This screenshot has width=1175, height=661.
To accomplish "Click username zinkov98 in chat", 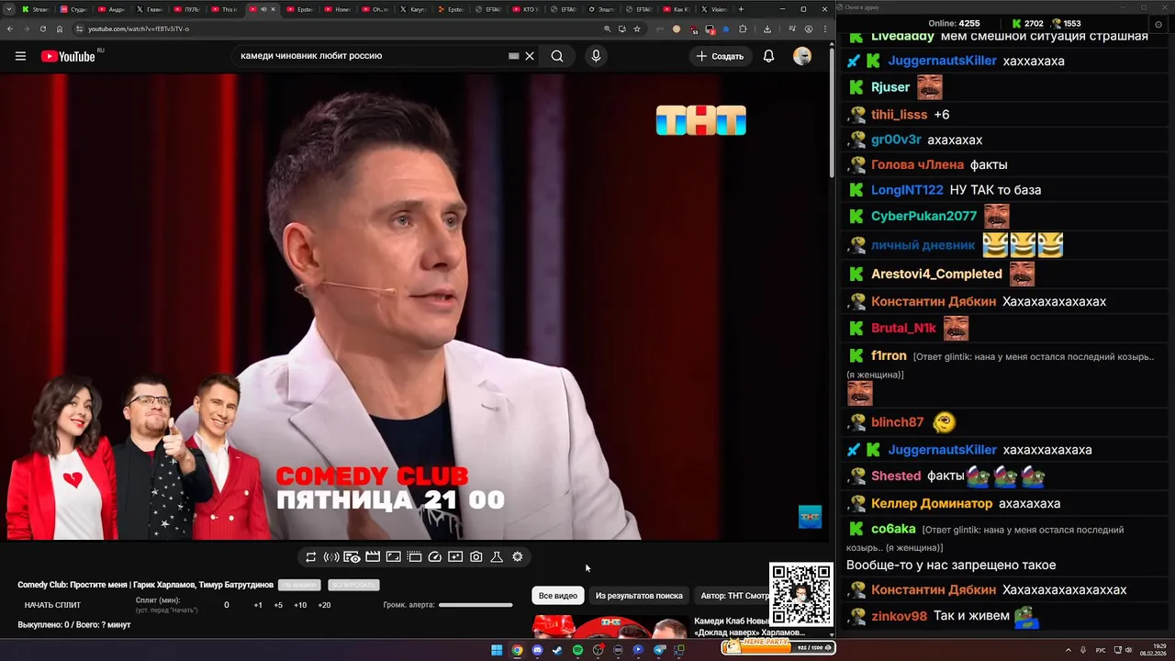I will tap(899, 616).
